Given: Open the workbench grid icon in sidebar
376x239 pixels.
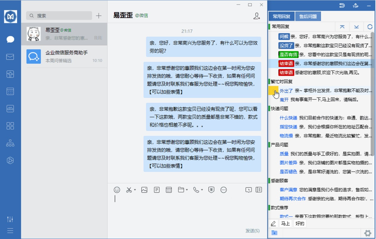Looking at the screenshot, I should click(10, 126).
